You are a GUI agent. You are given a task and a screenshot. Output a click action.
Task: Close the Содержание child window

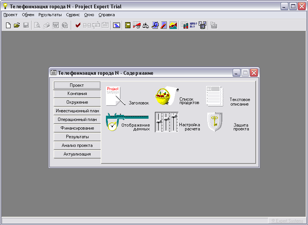254,73
